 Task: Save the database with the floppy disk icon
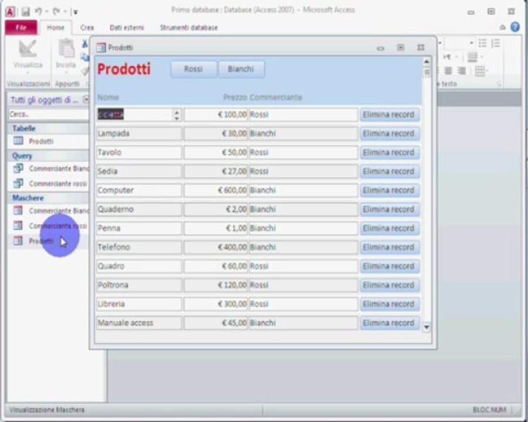coord(26,12)
